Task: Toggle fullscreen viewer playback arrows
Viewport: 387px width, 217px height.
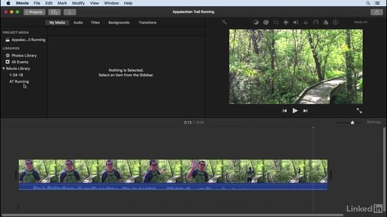Action: coord(359,111)
